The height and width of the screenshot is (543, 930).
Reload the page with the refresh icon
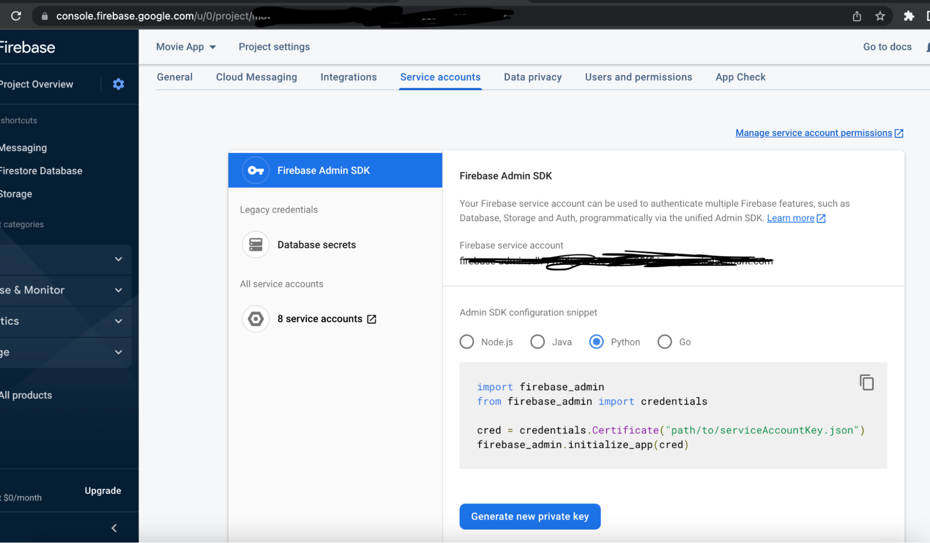click(16, 16)
